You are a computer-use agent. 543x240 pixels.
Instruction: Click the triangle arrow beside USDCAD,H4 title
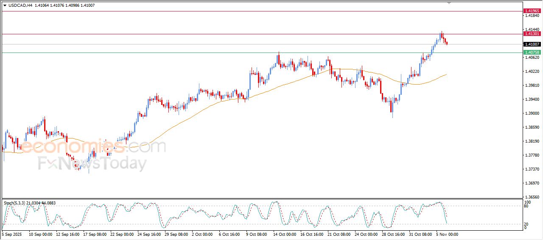(5, 5)
